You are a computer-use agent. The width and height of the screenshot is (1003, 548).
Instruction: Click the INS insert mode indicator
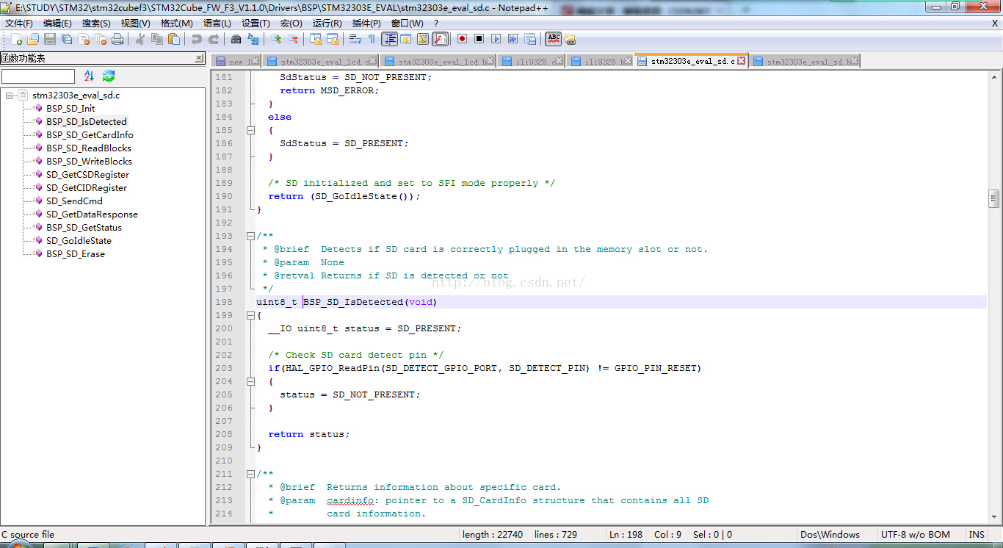(977, 535)
